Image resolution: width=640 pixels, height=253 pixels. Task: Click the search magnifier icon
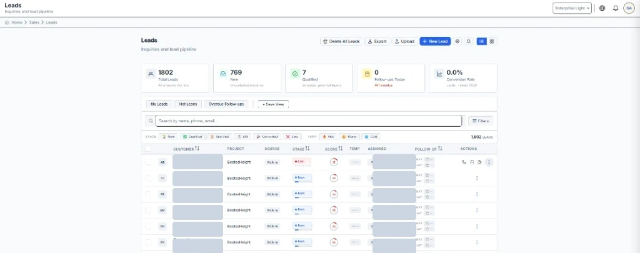coord(151,121)
